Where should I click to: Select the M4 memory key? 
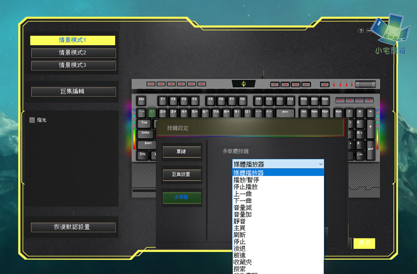[306, 85]
